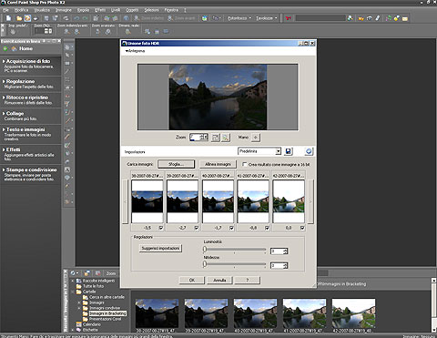The image size is (437, 338).
Task: Open the Effetti menu in menu bar
Action: pyautogui.click(x=100, y=10)
